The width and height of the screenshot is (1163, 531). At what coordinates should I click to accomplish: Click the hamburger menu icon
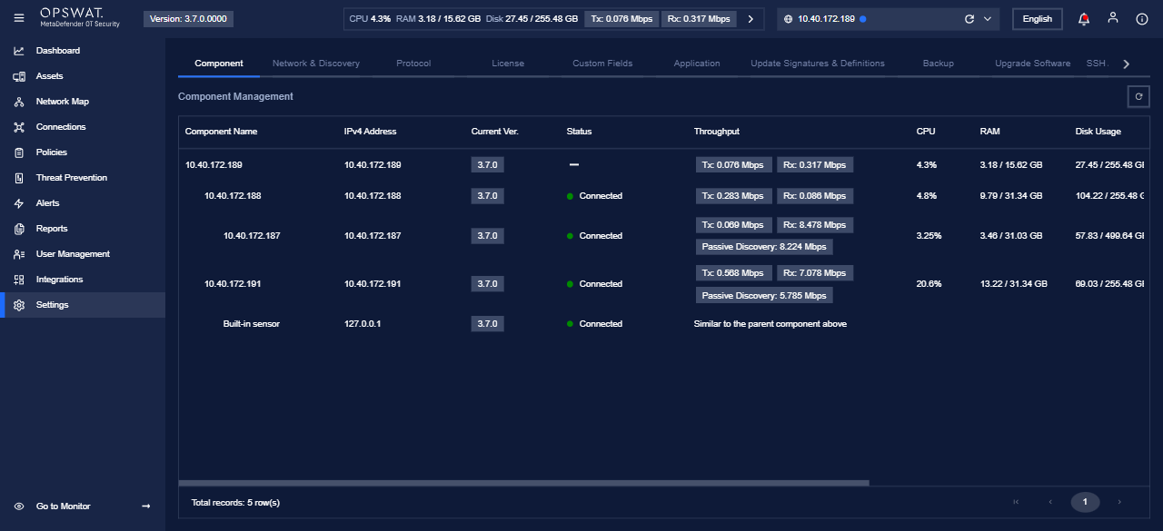[19, 19]
